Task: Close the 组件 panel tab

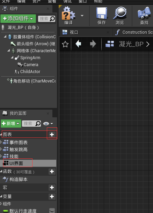Action: (48, 9)
